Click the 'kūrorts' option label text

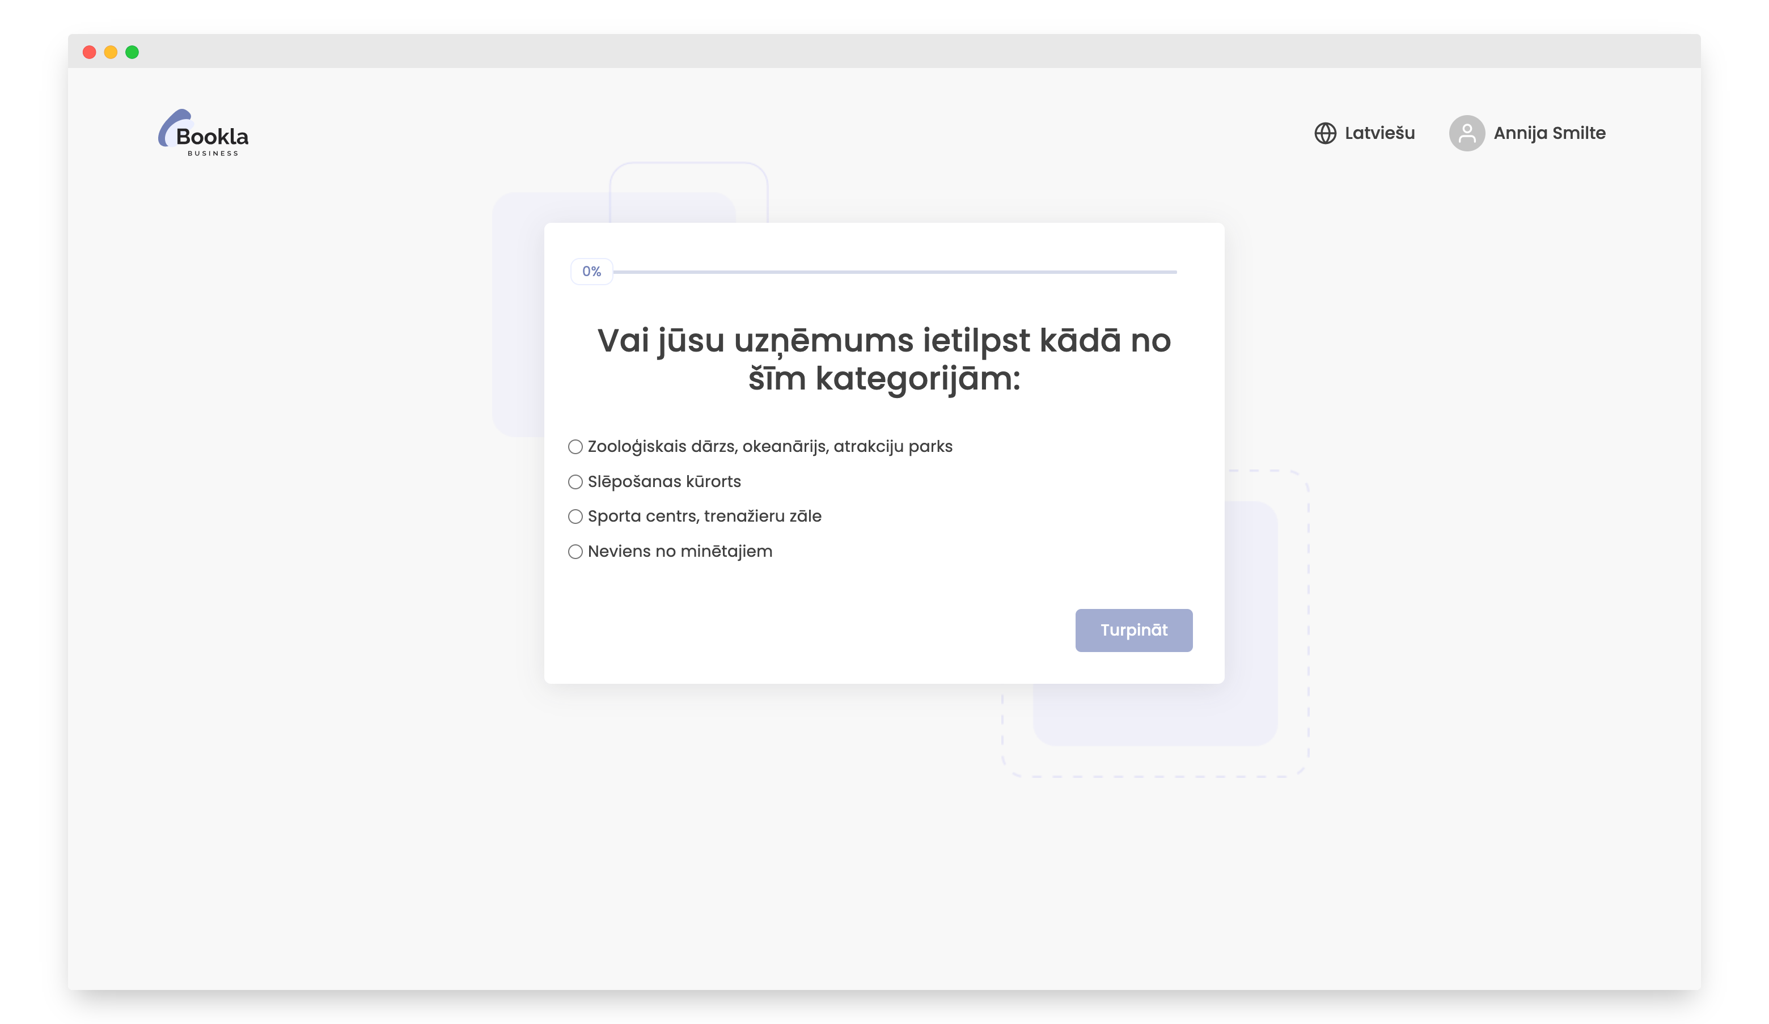(713, 481)
